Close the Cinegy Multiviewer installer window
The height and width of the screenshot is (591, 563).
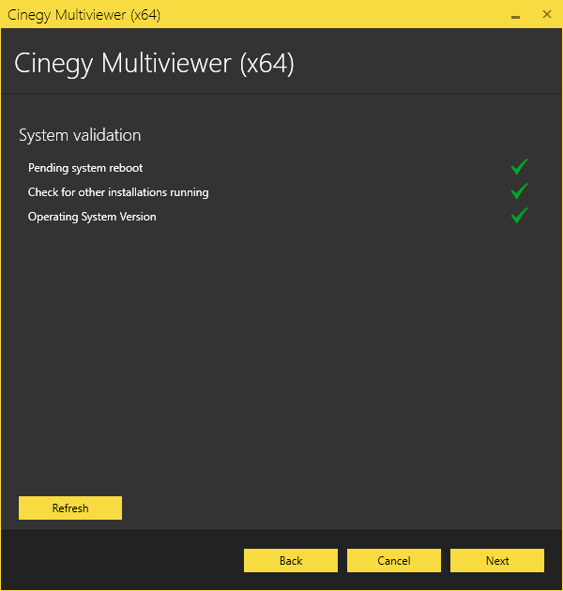click(x=547, y=14)
